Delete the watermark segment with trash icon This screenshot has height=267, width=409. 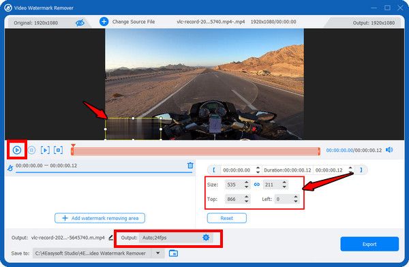click(x=190, y=166)
